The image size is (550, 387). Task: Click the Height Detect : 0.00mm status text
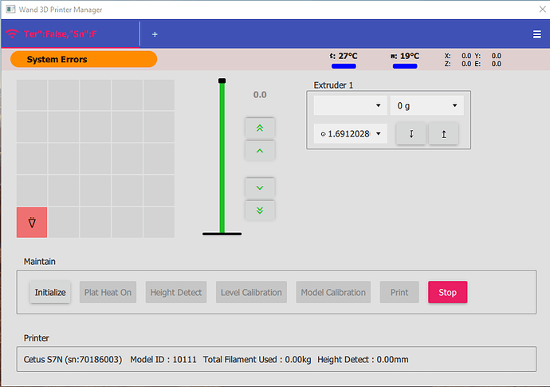[363, 360]
